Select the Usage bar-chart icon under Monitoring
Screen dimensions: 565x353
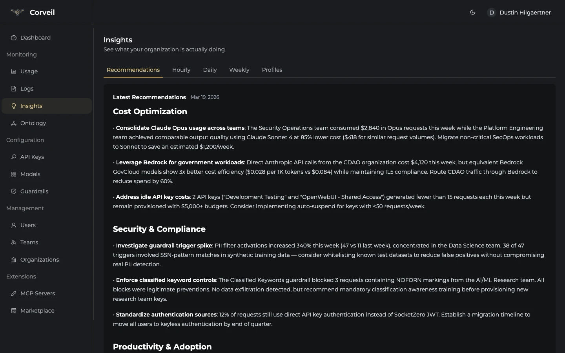coord(13,71)
